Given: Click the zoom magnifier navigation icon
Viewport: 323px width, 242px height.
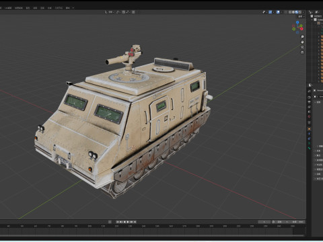Looking at the screenshot, I should [x=302, y=36].
